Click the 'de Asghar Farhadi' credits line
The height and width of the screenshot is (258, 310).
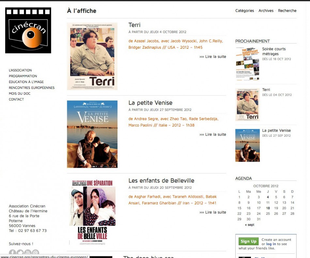172,200
